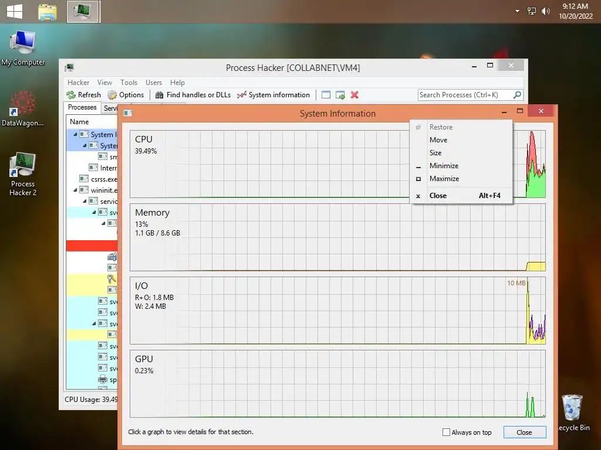The width and height of the screenshot is (601, 450).
Task: Open the Hacker menu
Action: tap(78, 82)
